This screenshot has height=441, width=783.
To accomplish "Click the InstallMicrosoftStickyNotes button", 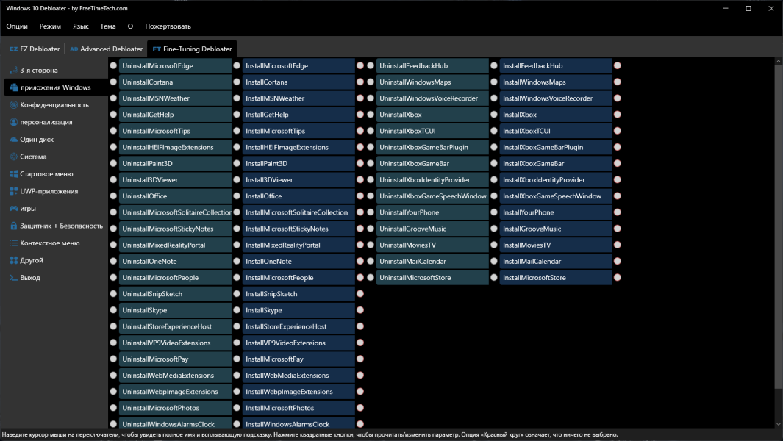I will click(x=298, y=229).
